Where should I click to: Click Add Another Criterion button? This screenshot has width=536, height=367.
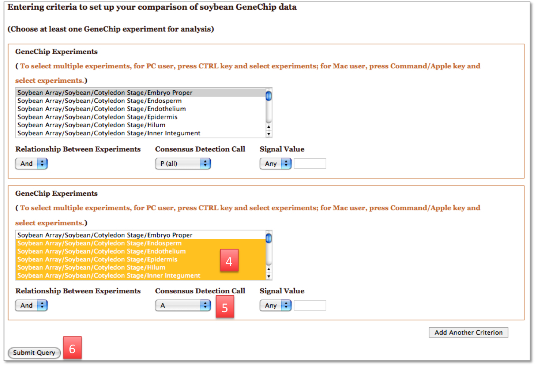click(x=468, y=332)
